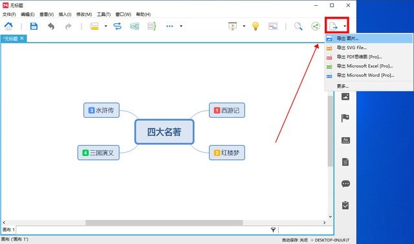Click priority 3 marker on 水浒传
Viewport: 414px width, 244px height.
tap(91, 111)
